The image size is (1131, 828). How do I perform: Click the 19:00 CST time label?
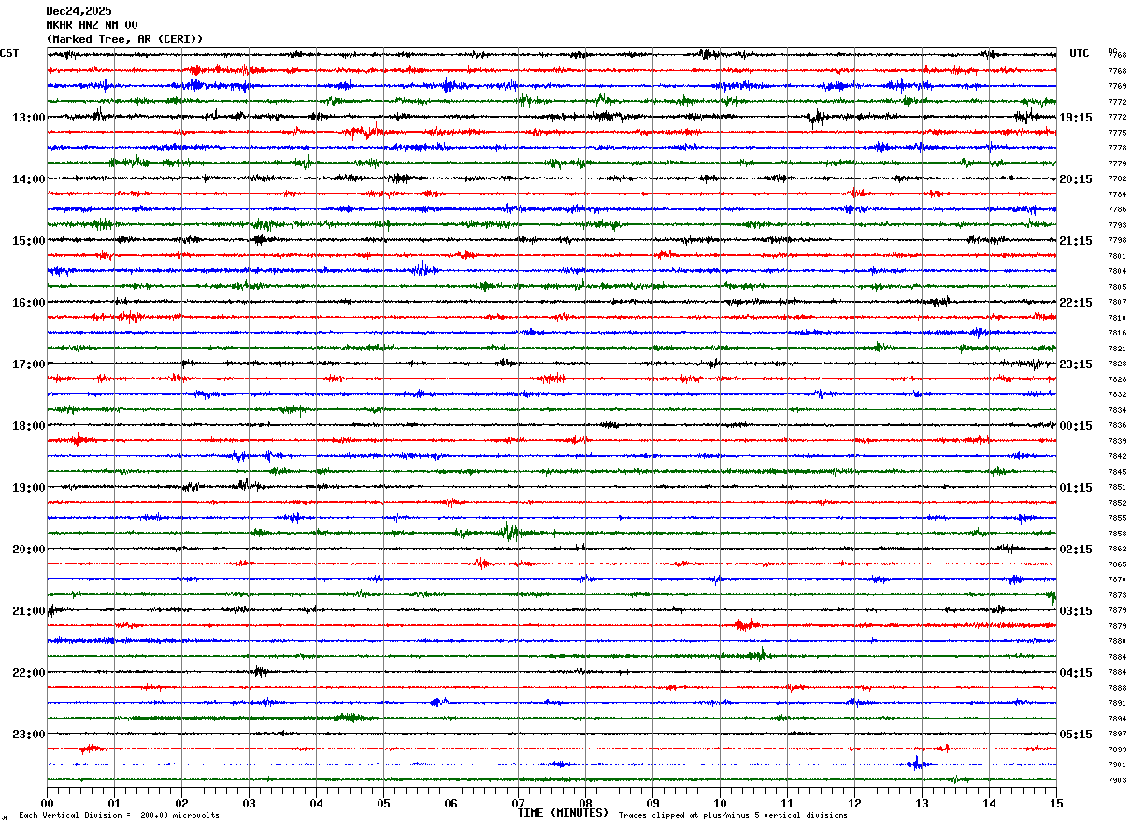point(29,488)
